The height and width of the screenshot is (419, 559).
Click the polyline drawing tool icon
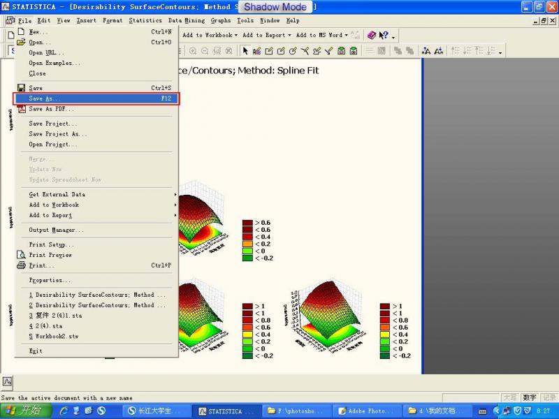click(x=305, y=51)
